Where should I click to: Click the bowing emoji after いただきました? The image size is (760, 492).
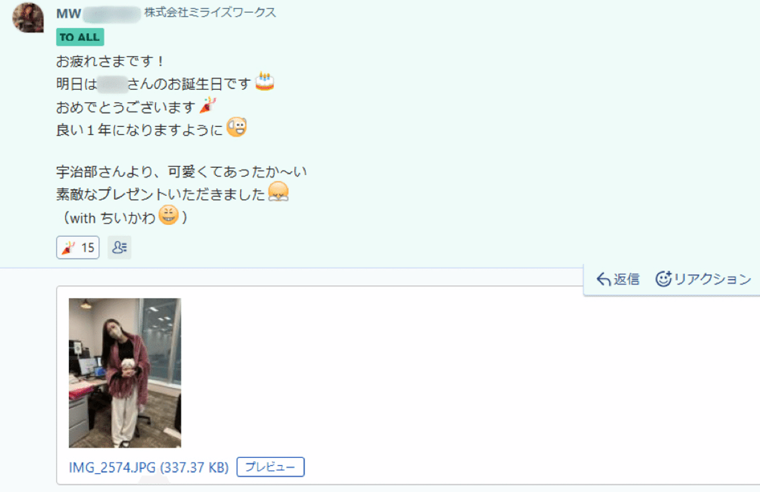[x=278, y=192]
